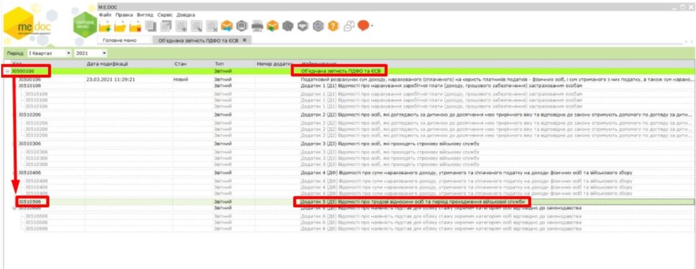696x269 pixels.
Task: Click the grey hexagon checkmark icon
Action: click(x=318, y=27)
